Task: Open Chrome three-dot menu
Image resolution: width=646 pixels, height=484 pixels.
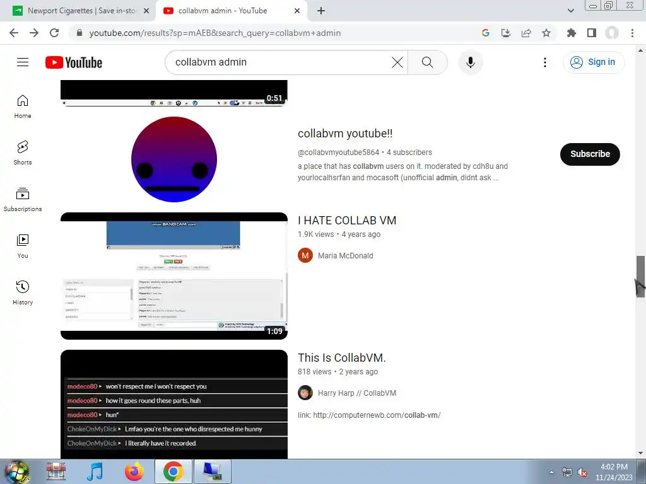Action: [x=632, y=33]
